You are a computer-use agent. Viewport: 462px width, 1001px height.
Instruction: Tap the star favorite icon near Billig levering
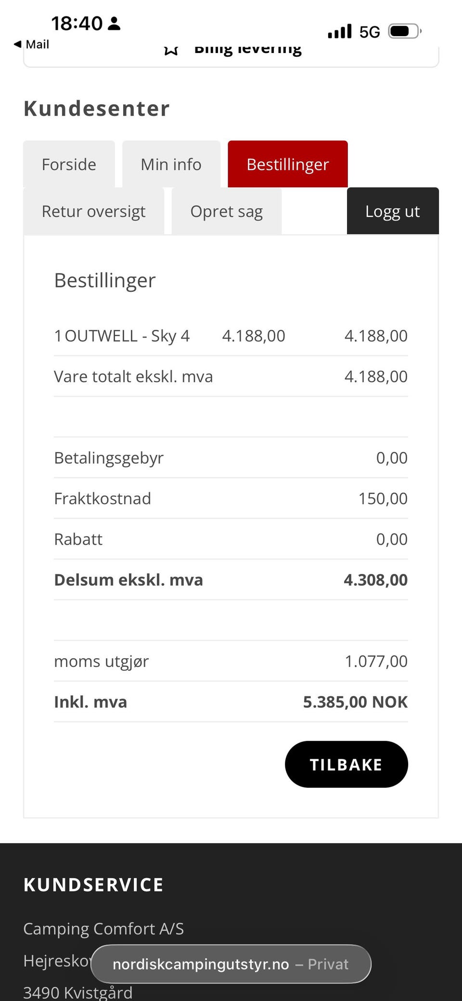tap(172, 49)
